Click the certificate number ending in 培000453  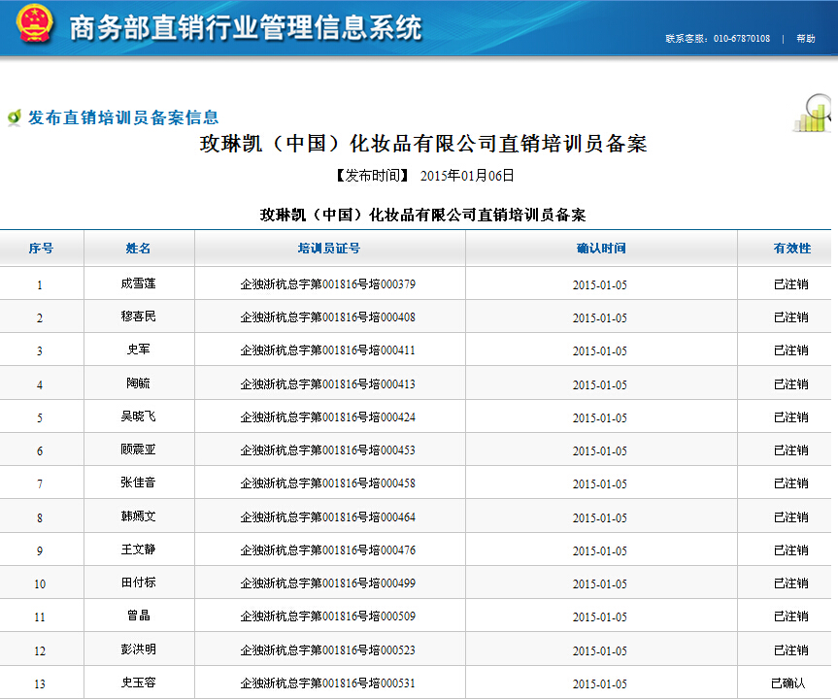tap(327, 450)
